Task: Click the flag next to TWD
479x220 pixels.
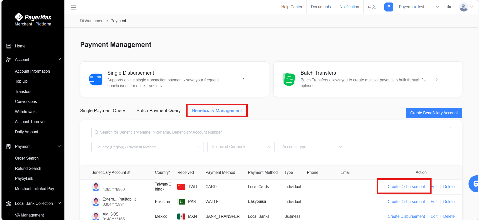Action: click(x=181, y=187)
